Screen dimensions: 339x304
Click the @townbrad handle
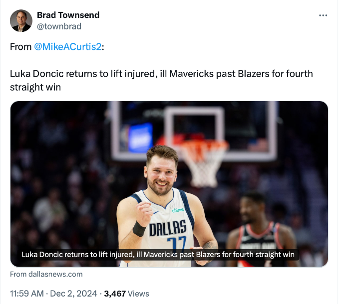tap(59, 26)
